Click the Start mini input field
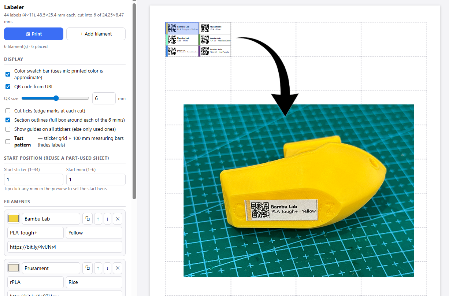 tap(96, 180)
